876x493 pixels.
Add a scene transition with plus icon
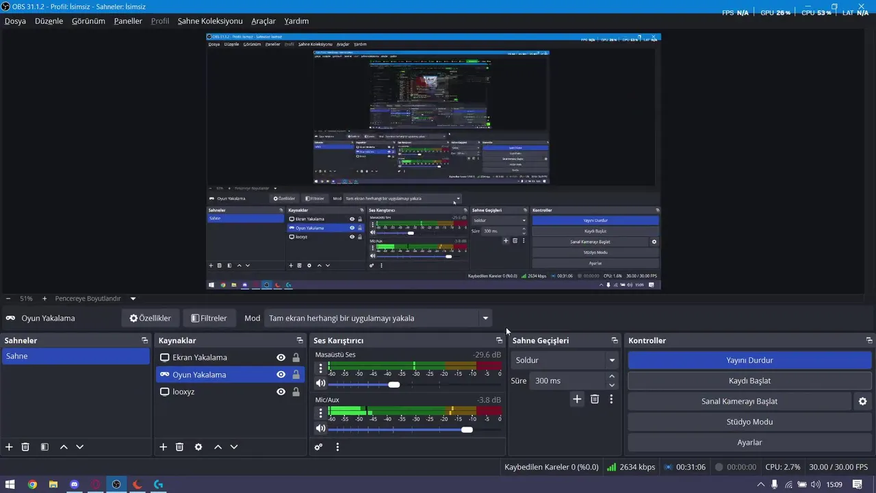(x=577, y=399)
